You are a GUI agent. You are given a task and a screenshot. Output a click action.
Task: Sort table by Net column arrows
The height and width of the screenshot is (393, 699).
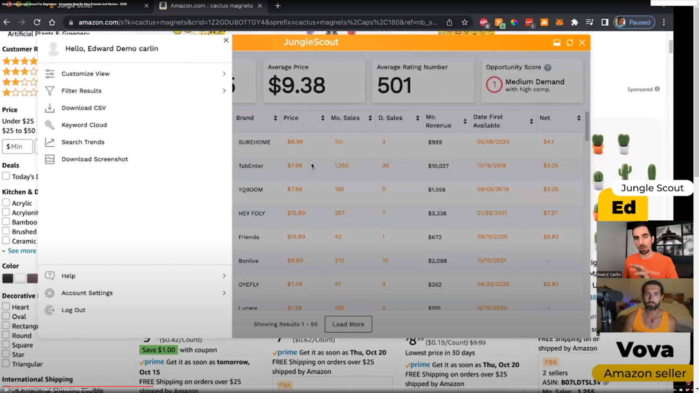click(579, 118)
